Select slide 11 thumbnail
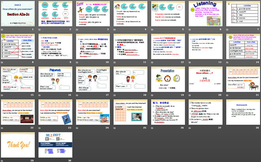Image resolution: width=261 pixels, height=162 pixels. 130,46
